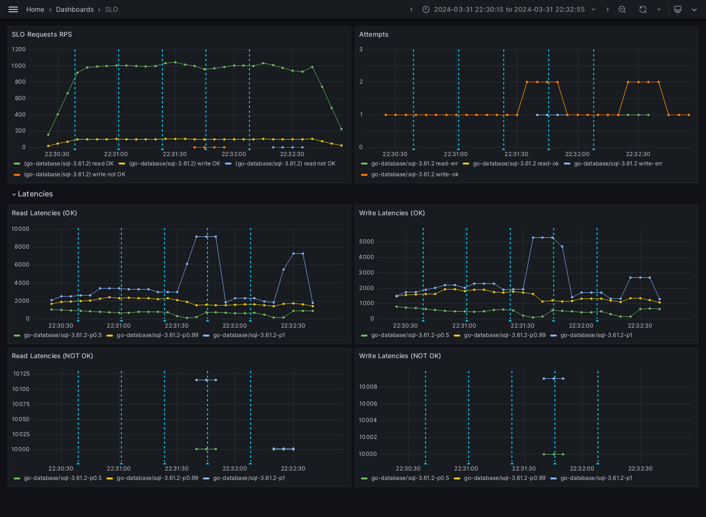Open the Read Latencies (OK) panel title
706x517 pixels.
click(44, 213)
